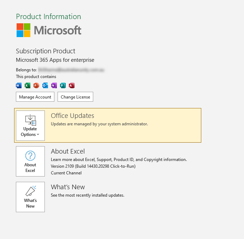The image size is (244, 239).
Task: Click the Outlook app icon
Action: click(45, 85)
